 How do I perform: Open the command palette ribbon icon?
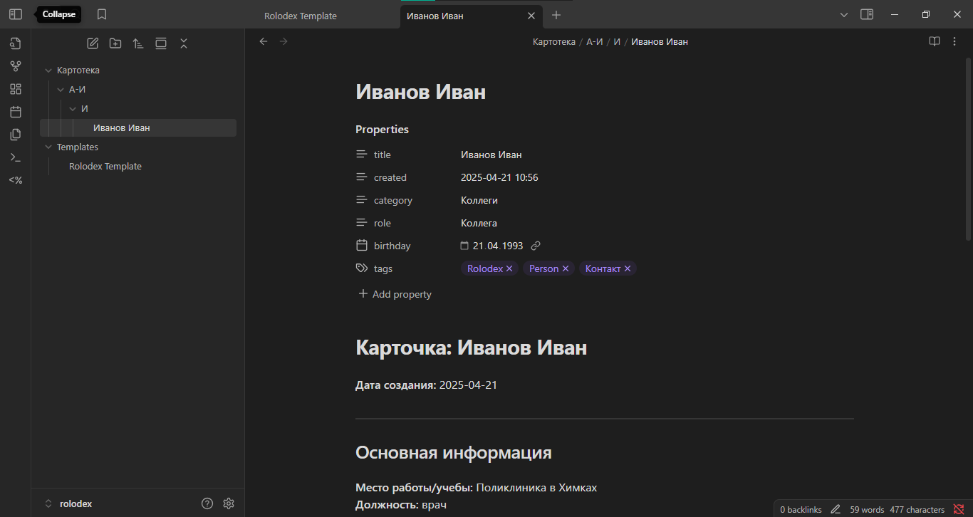click(16, 157)
